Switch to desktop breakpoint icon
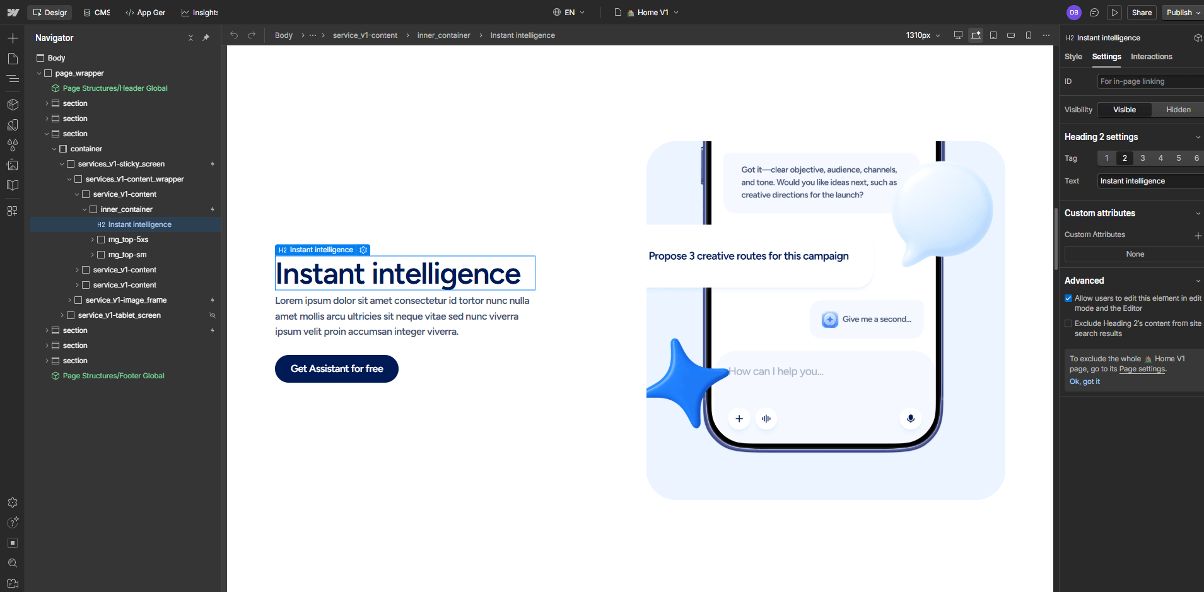Screen dimensions: 1204x592 [958, 35]
